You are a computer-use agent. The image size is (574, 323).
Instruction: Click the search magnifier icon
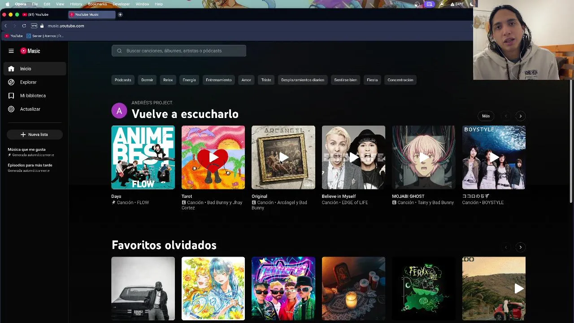coord(119,51)
